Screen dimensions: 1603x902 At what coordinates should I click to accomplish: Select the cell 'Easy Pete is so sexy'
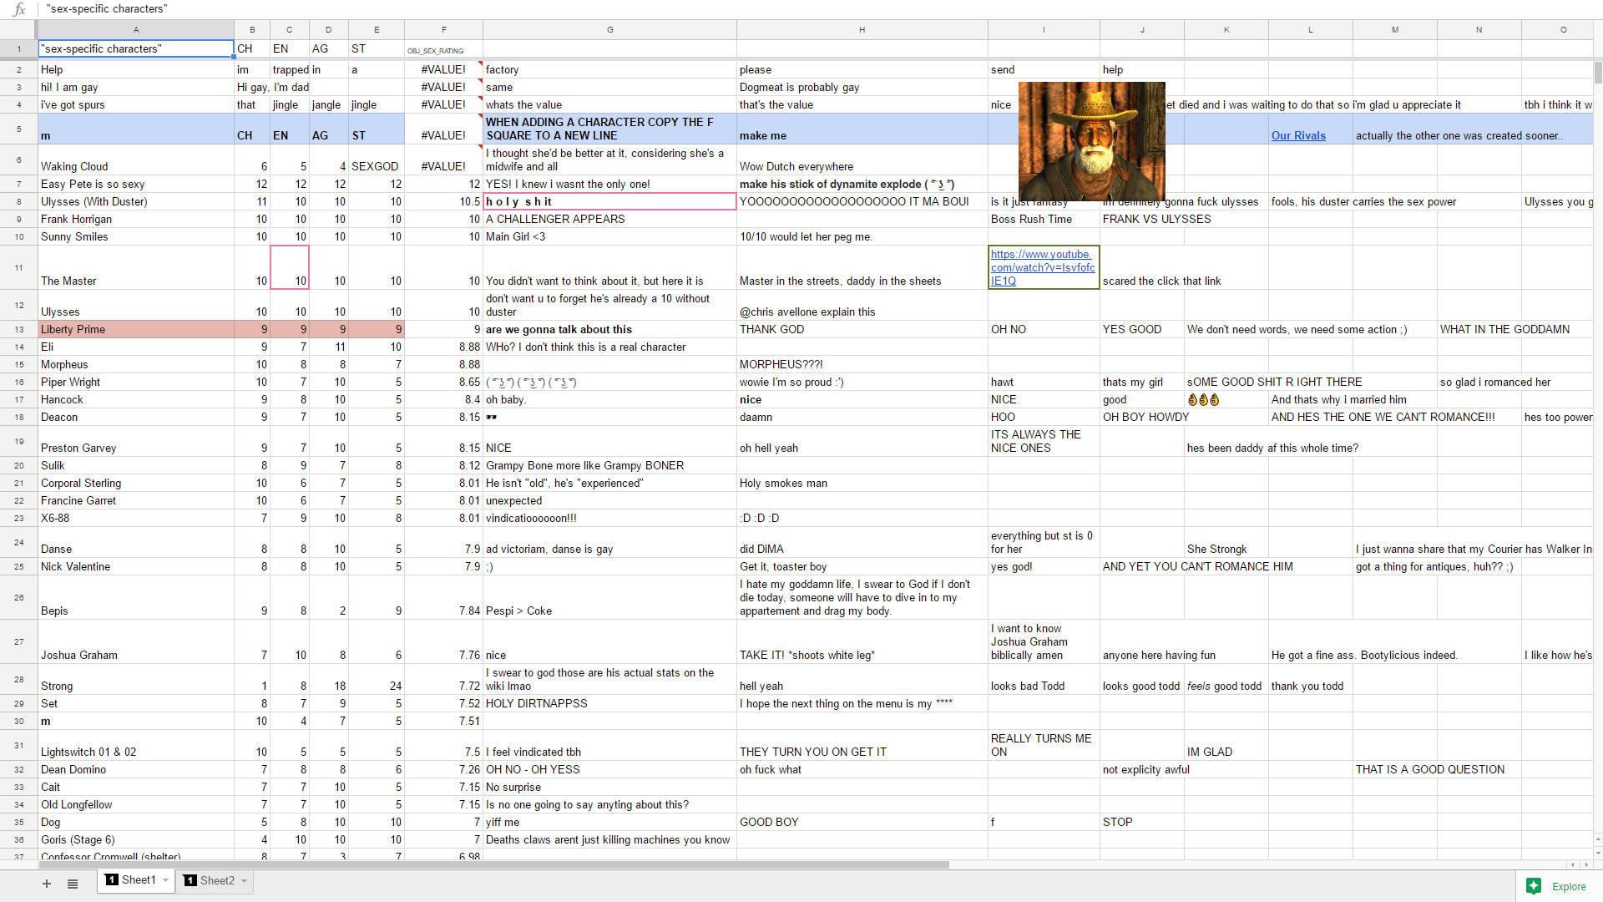[136, 185]
